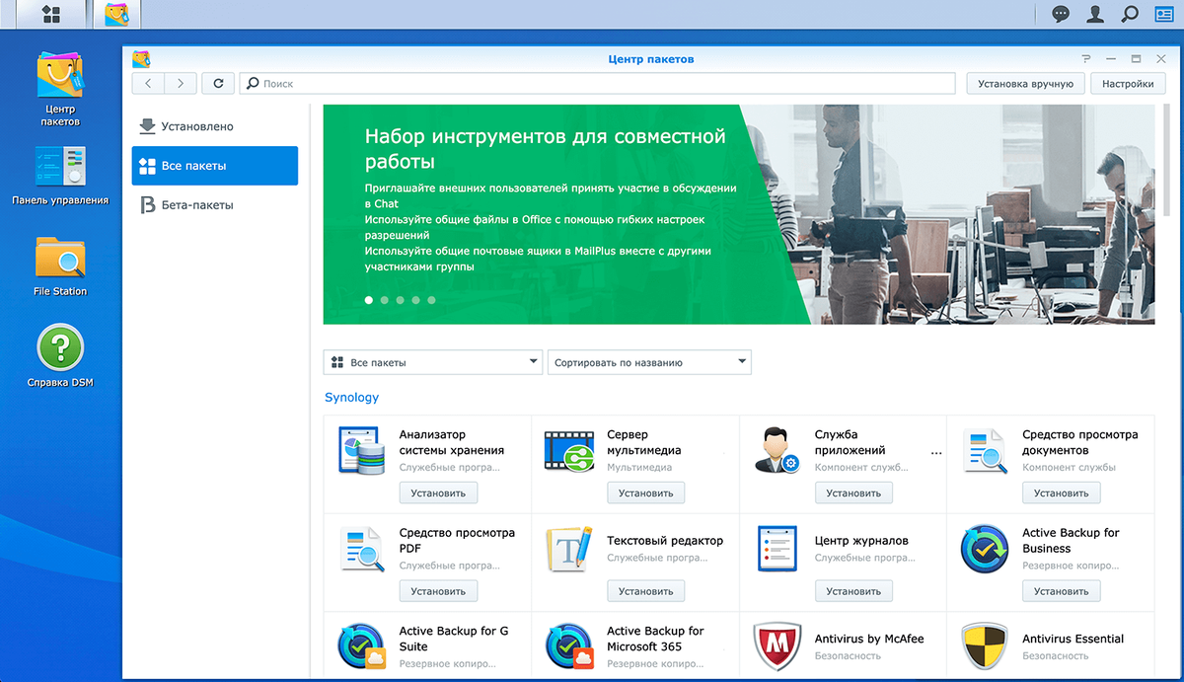Open the Antivirus Essential title

click(1073, 639)
